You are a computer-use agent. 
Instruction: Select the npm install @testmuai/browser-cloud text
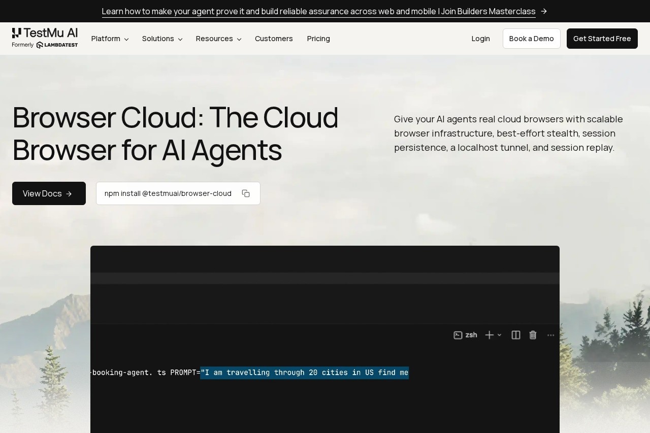[x=168, y=193]
